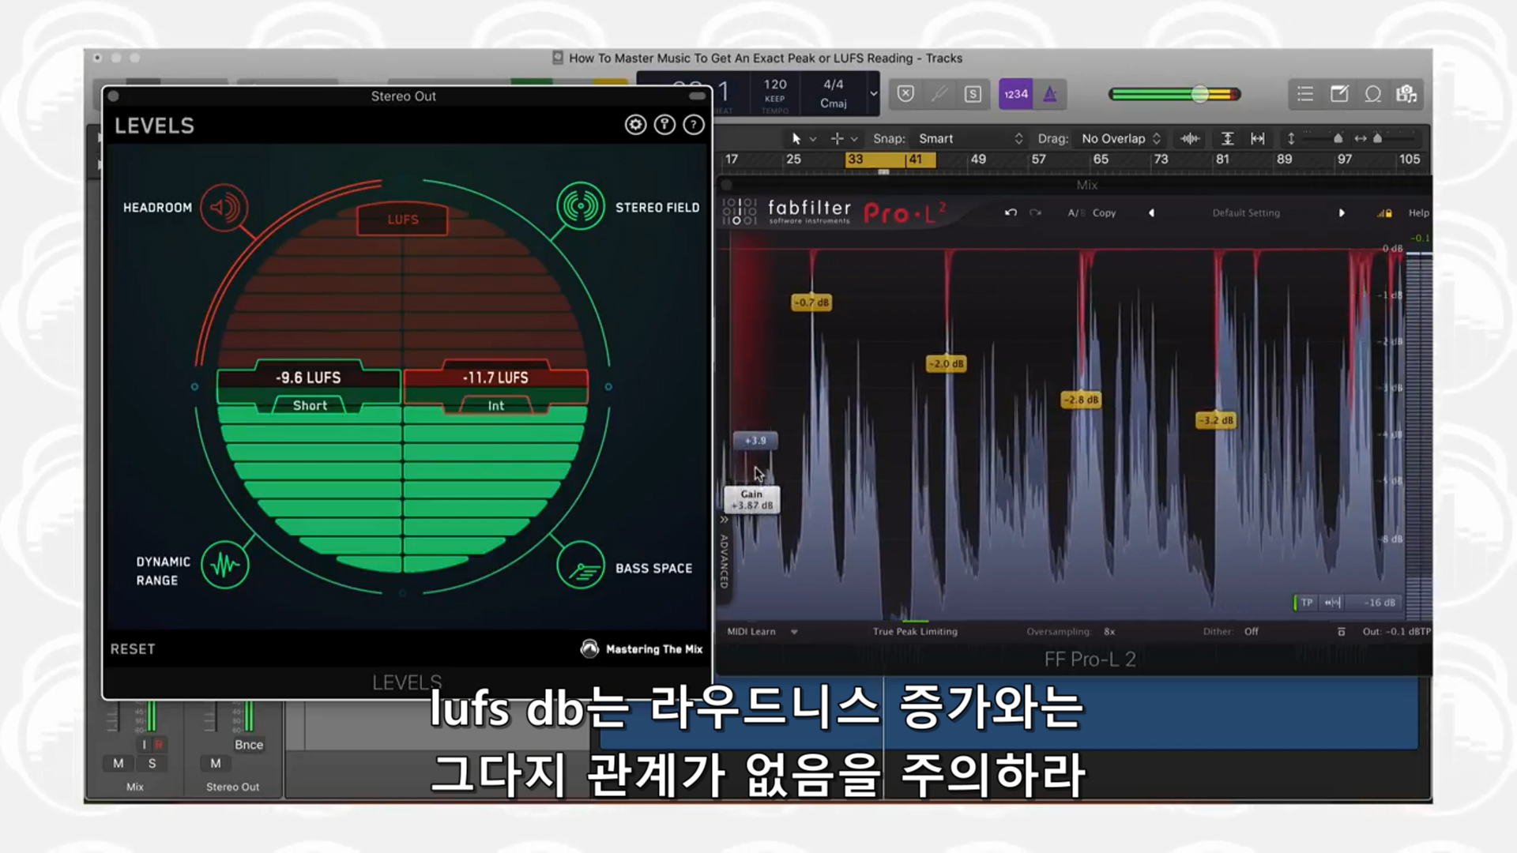Toggle the loudness meter mode button next to TP
This screenshot has width=1517, height=853.
coord(1333,603)
